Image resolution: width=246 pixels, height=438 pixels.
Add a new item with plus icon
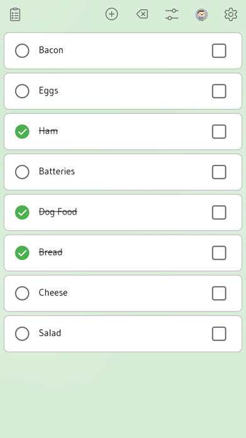[112, 14]
